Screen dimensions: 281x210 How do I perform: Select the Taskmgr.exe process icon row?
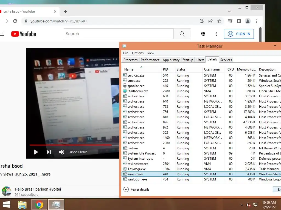201,169
